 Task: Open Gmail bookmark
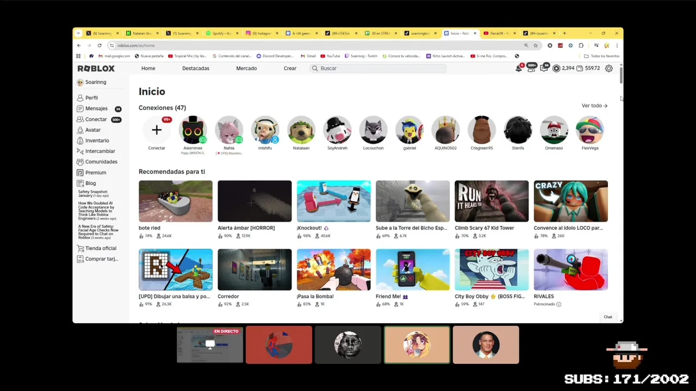point(308,56)
